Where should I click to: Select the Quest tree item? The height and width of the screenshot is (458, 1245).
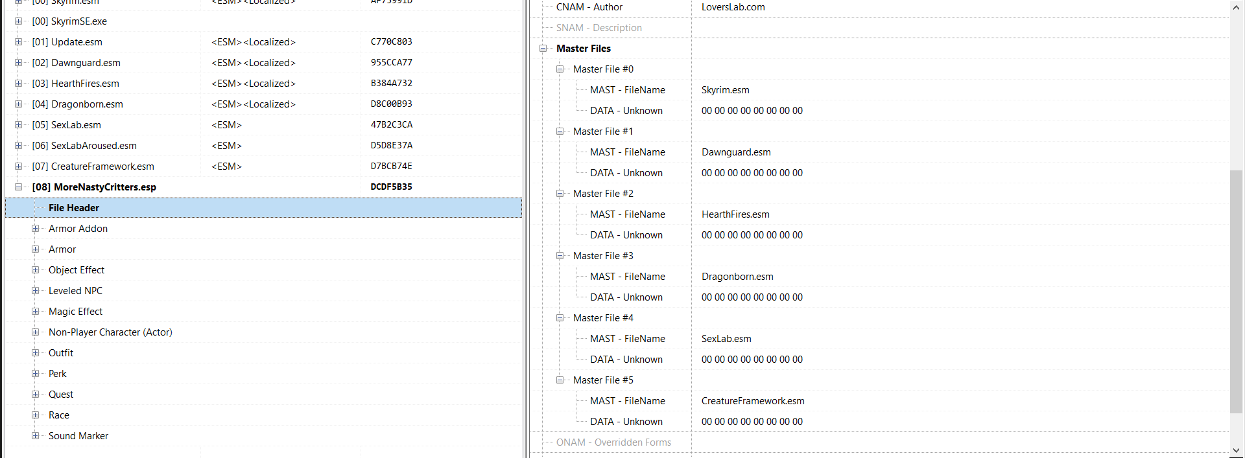click(61, 395)
